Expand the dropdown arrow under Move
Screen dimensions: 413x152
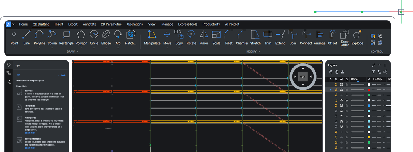[167, 48]
